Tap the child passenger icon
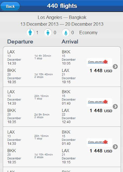123x172 pixels. pyautogui.click(x=48, y=33)
